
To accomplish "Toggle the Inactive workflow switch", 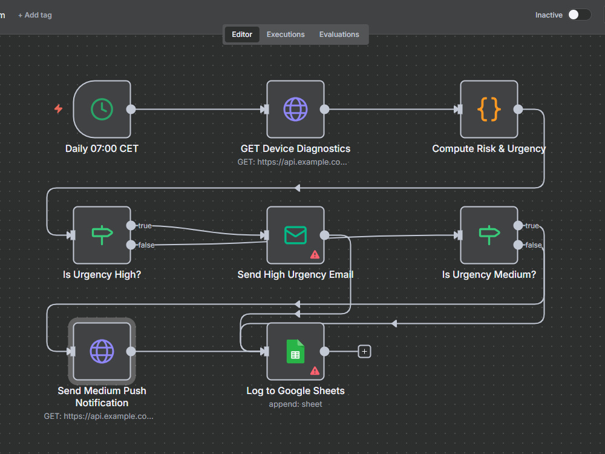I will pos(580,15).
